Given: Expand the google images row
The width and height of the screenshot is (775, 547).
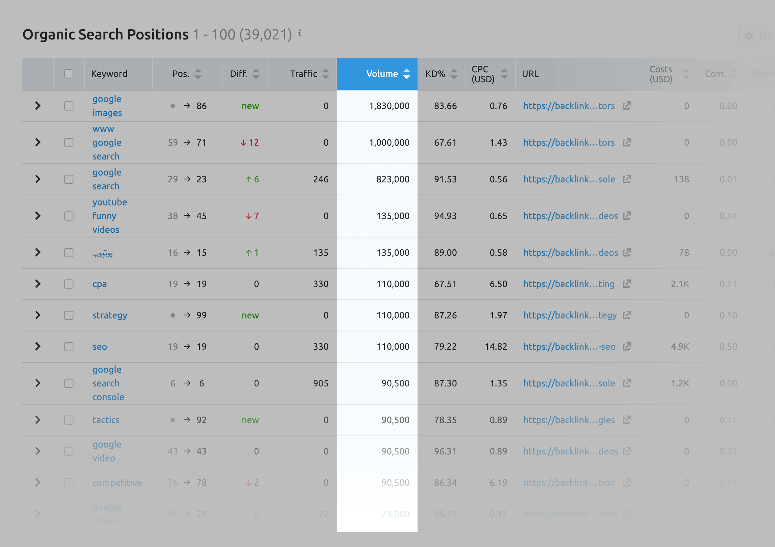Looking at the screenshot, I should click(38, 106).
